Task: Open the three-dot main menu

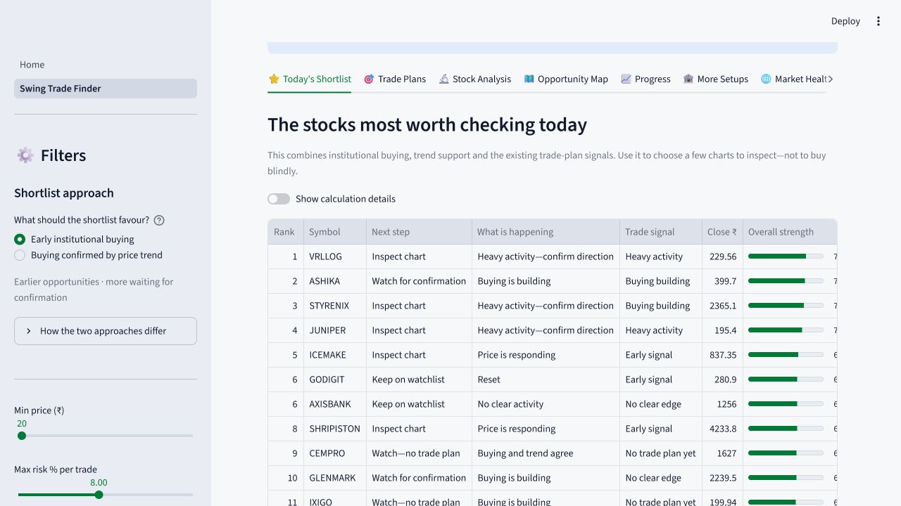Action: (x=878, y=21)
